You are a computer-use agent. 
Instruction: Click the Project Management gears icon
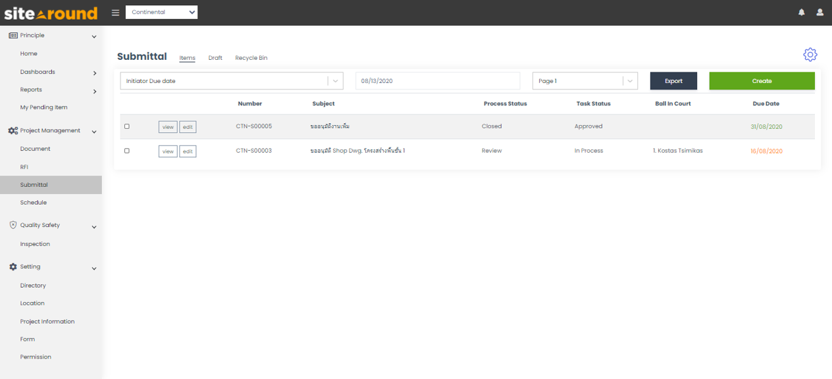tap(13, 131)
